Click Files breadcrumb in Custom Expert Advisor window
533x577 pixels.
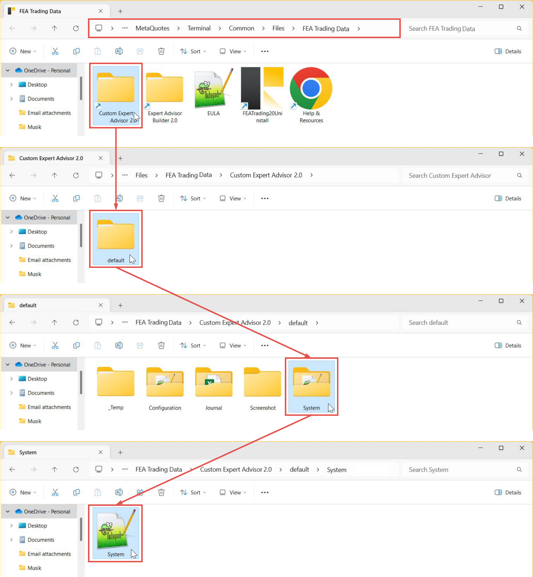141,175
